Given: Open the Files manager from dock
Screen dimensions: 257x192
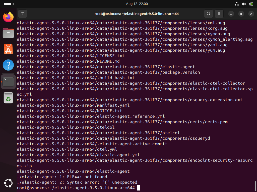Looking at the screenshot, I should (8, 33).
